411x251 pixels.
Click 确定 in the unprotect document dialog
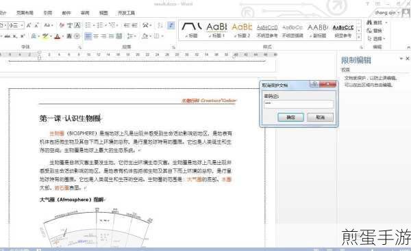290,117
